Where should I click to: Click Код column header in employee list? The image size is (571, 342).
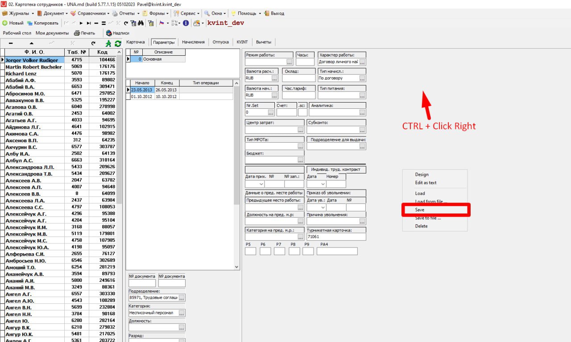tap(102, 52)
